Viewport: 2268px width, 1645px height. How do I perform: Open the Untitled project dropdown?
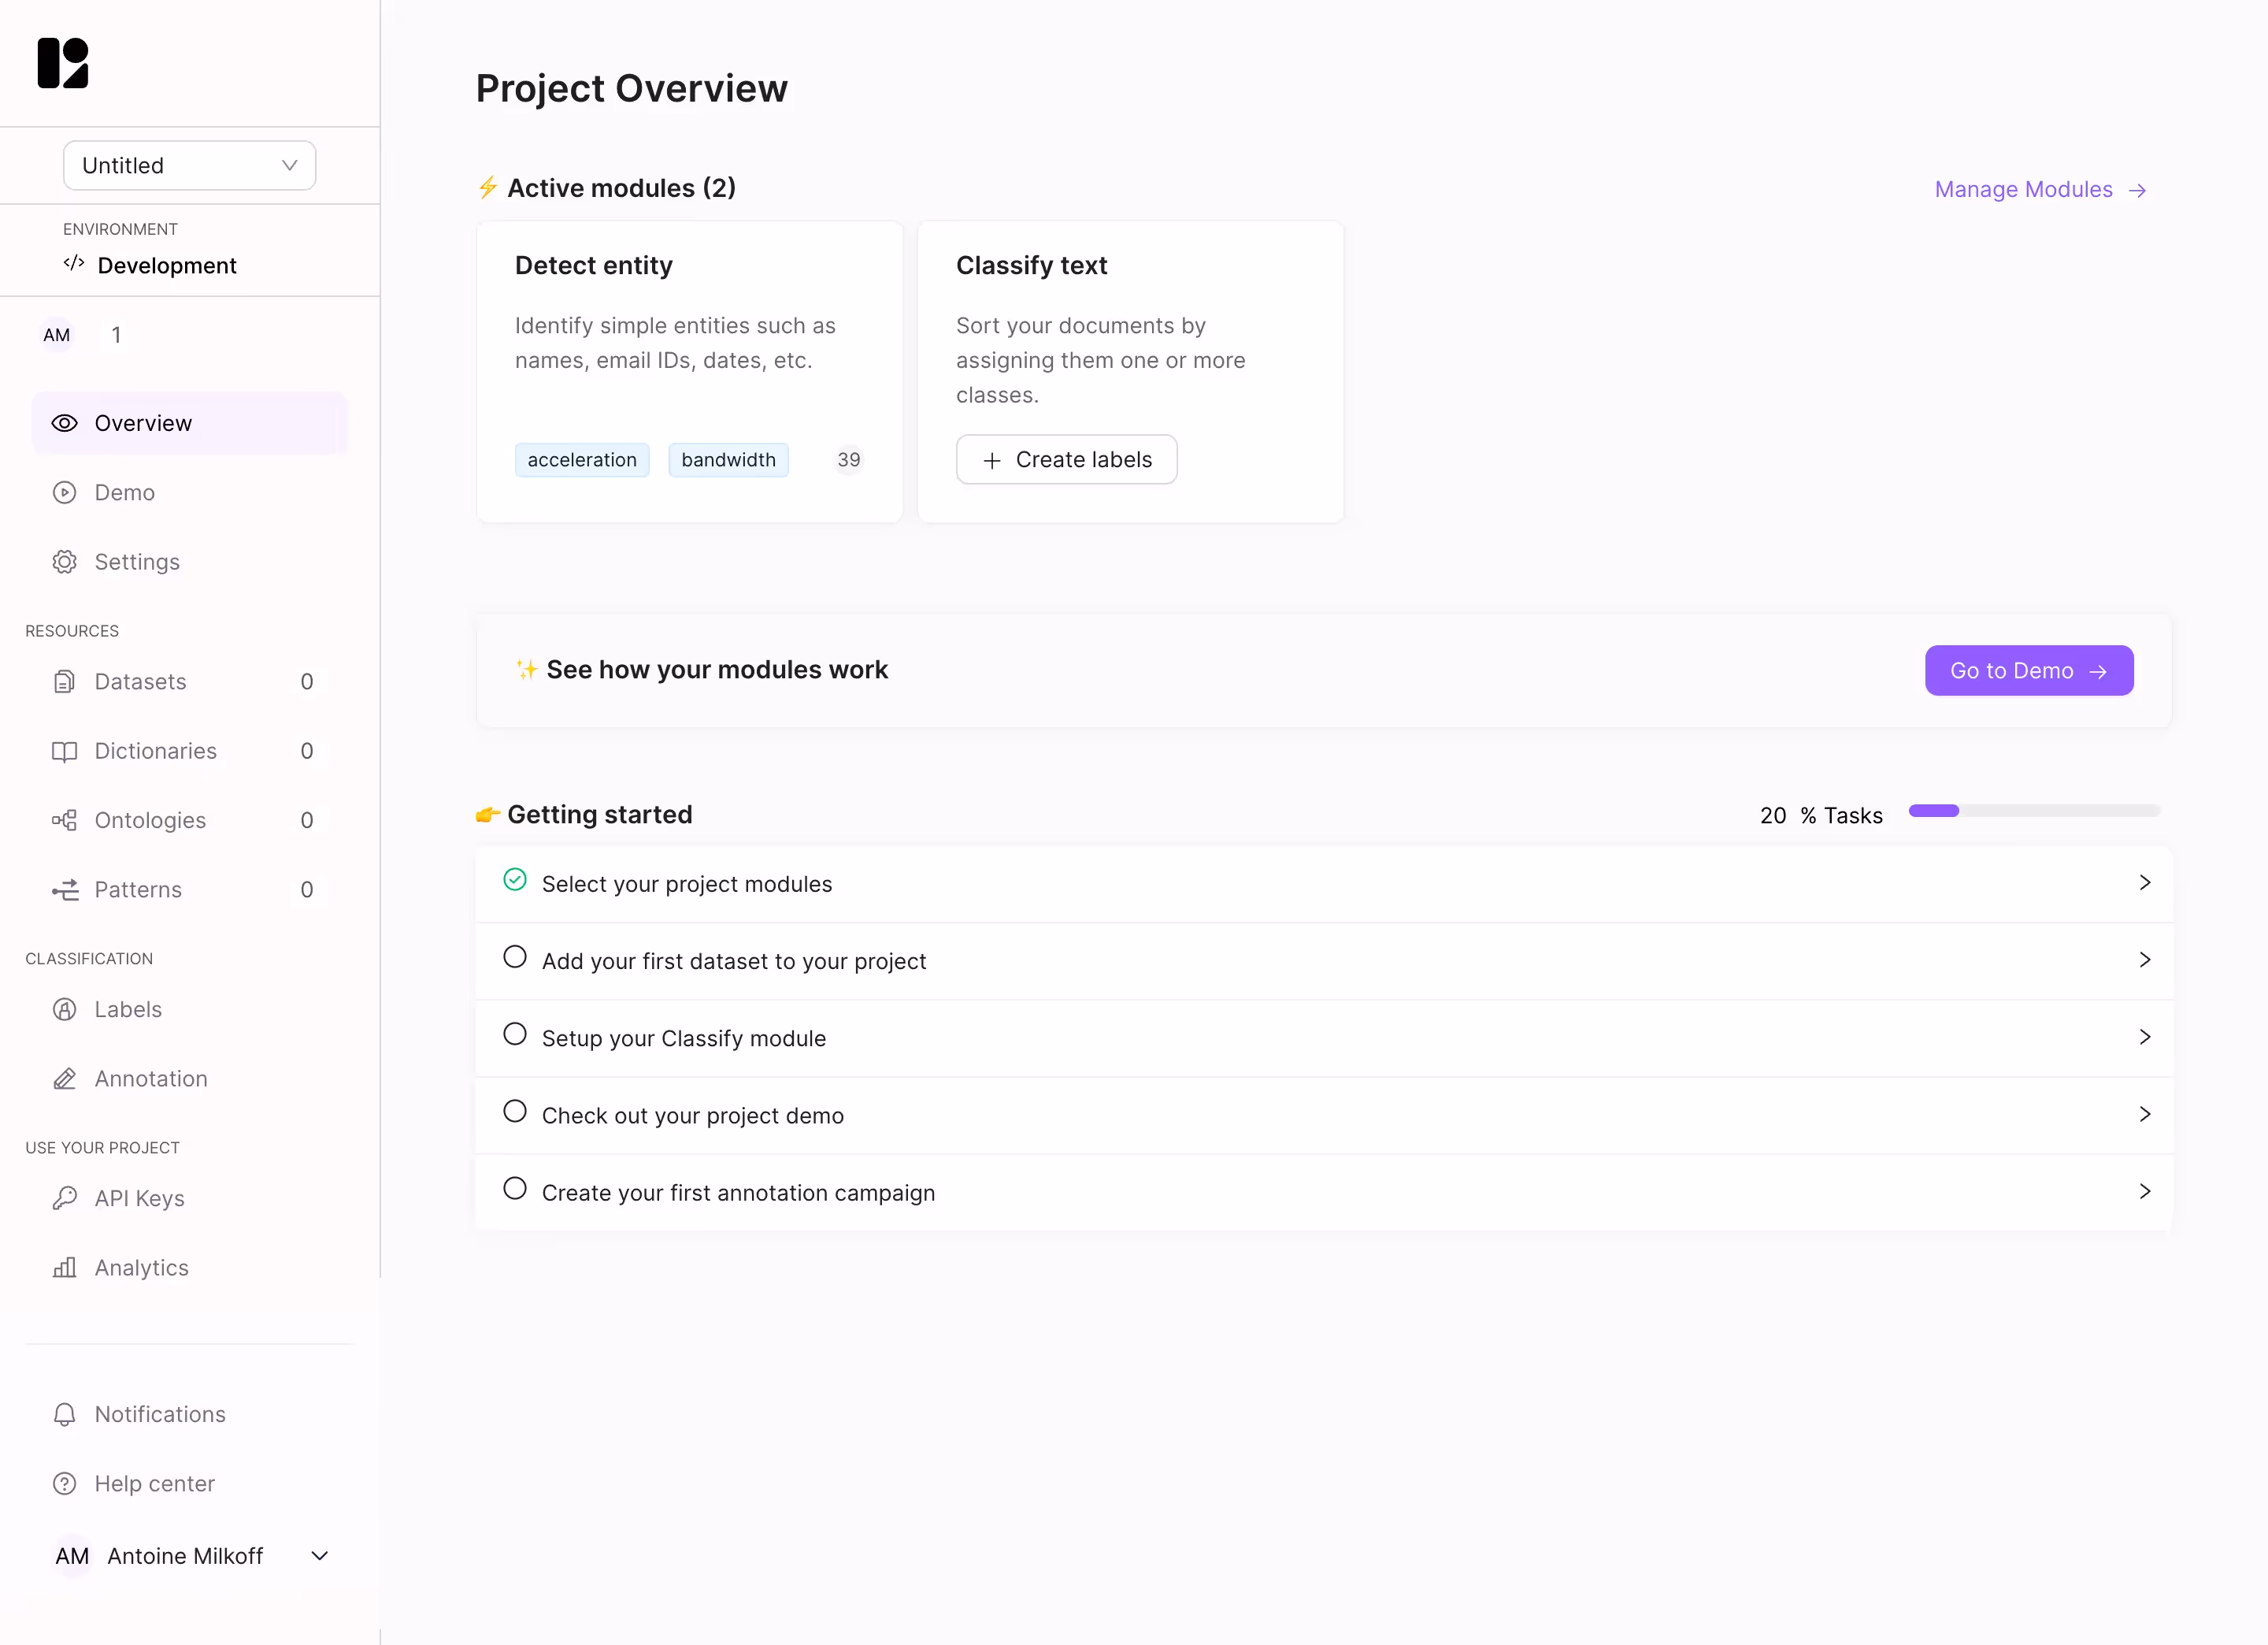(188, 165)
